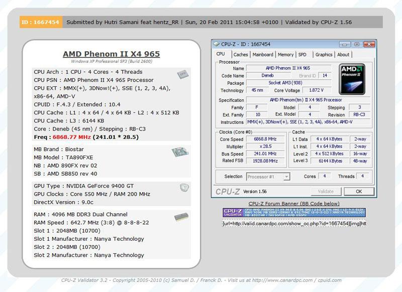Image resolution: width=402 pixels, height=292 pixels.
Task: Click the motherboard icon beside MB Brand
Action: tap(180, 152)
